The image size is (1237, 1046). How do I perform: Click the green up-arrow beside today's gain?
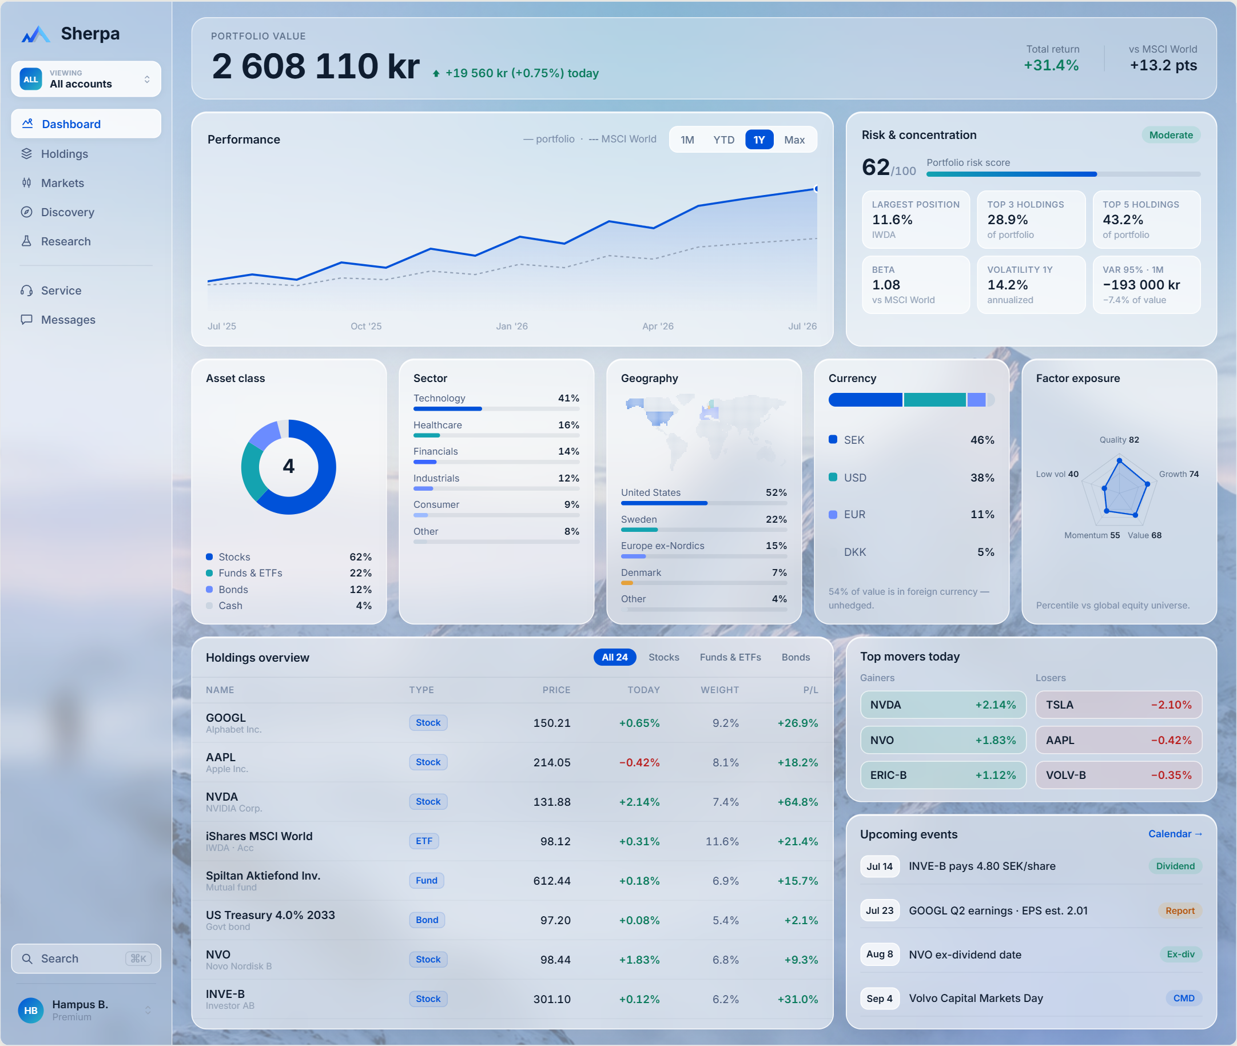pos(436,74)
